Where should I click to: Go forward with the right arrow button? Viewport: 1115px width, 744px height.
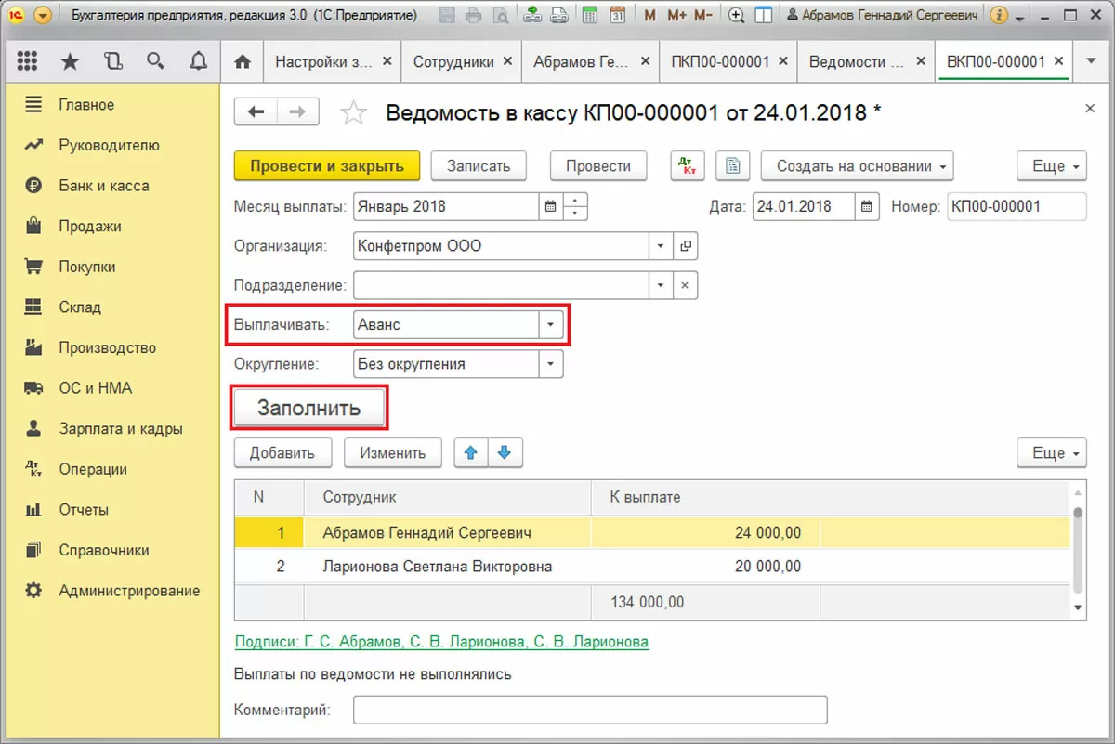tap(297, 112)
